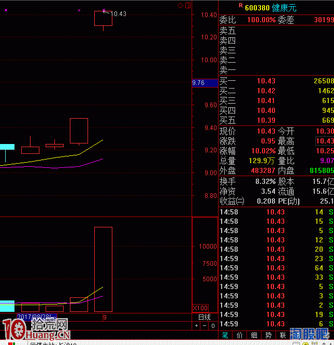Open the 细 detail tab
Viewport: 334px width, 345px height.
point(254,335)
